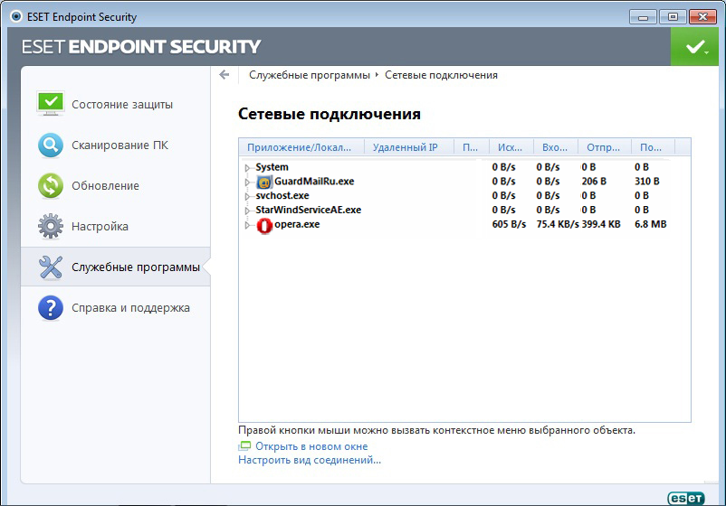Image resolution: width=726 pixels, height=506 pixels.
Task: Expand the opera.exe connections node
Action: coord(247,225)
